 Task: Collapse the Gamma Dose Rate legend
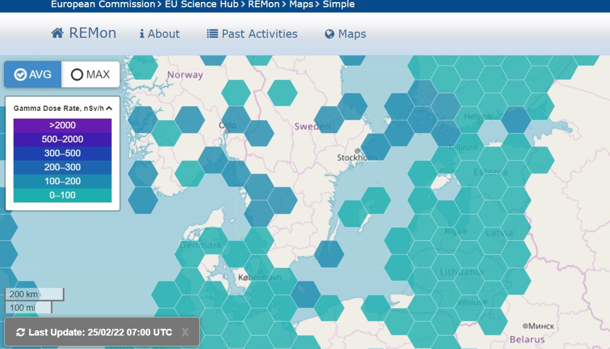pos(109,108)
